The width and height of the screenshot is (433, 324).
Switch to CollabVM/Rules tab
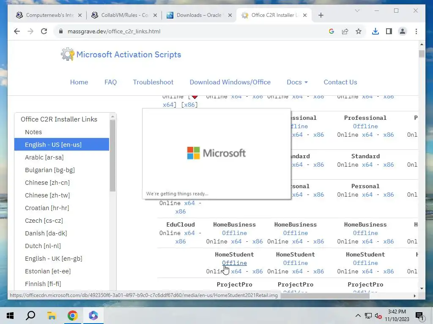point(125,15)
